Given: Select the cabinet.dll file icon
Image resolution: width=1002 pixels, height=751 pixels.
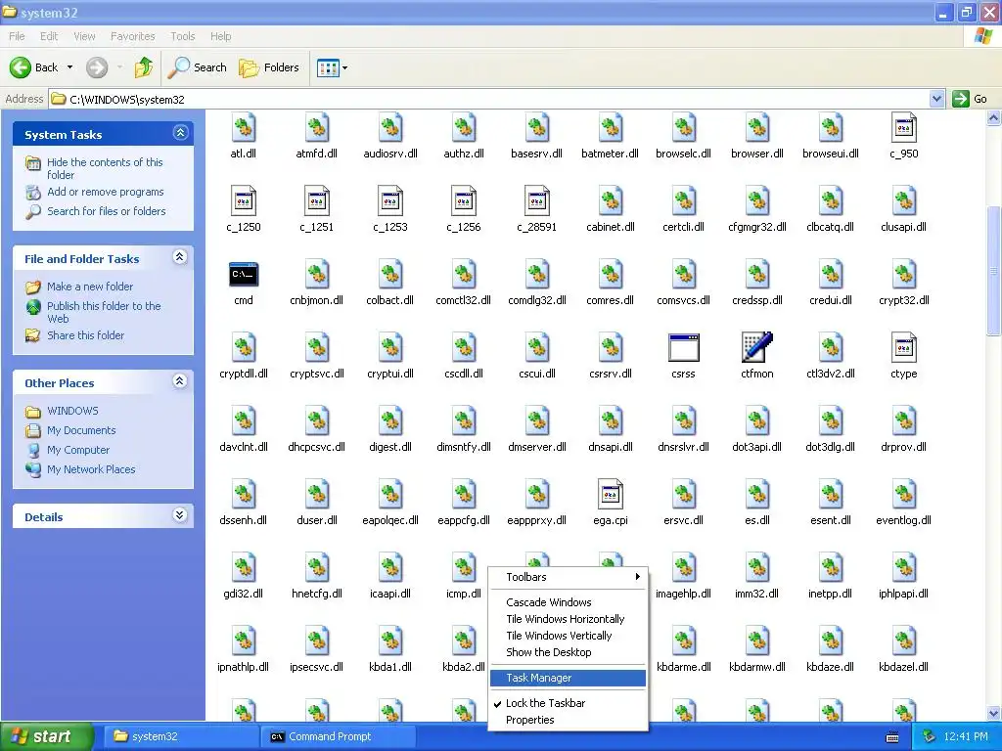Looking at the screenshot, I should coord(611,201).
